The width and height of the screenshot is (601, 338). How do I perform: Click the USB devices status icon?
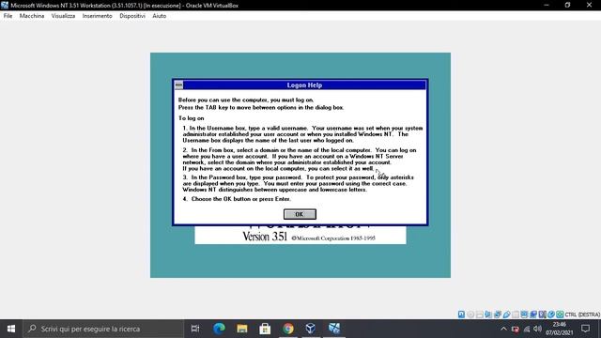pos(506,315)
